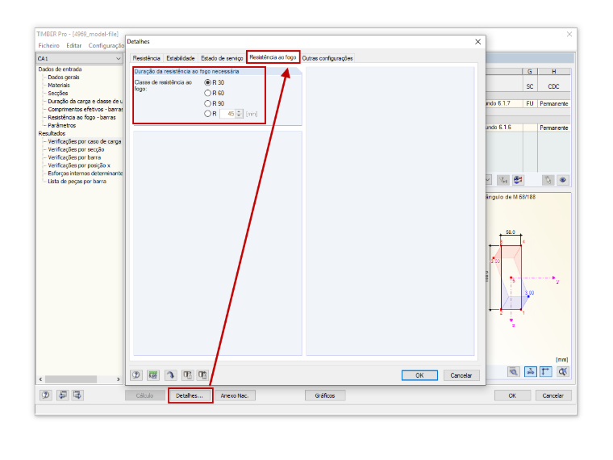The image size is (613, 460).
Task: Switch to the Resistência ao fogo tab
Action: point(273,57)
